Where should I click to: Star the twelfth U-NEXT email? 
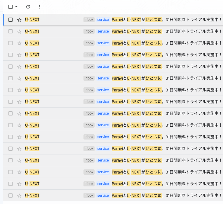[19, 149]
